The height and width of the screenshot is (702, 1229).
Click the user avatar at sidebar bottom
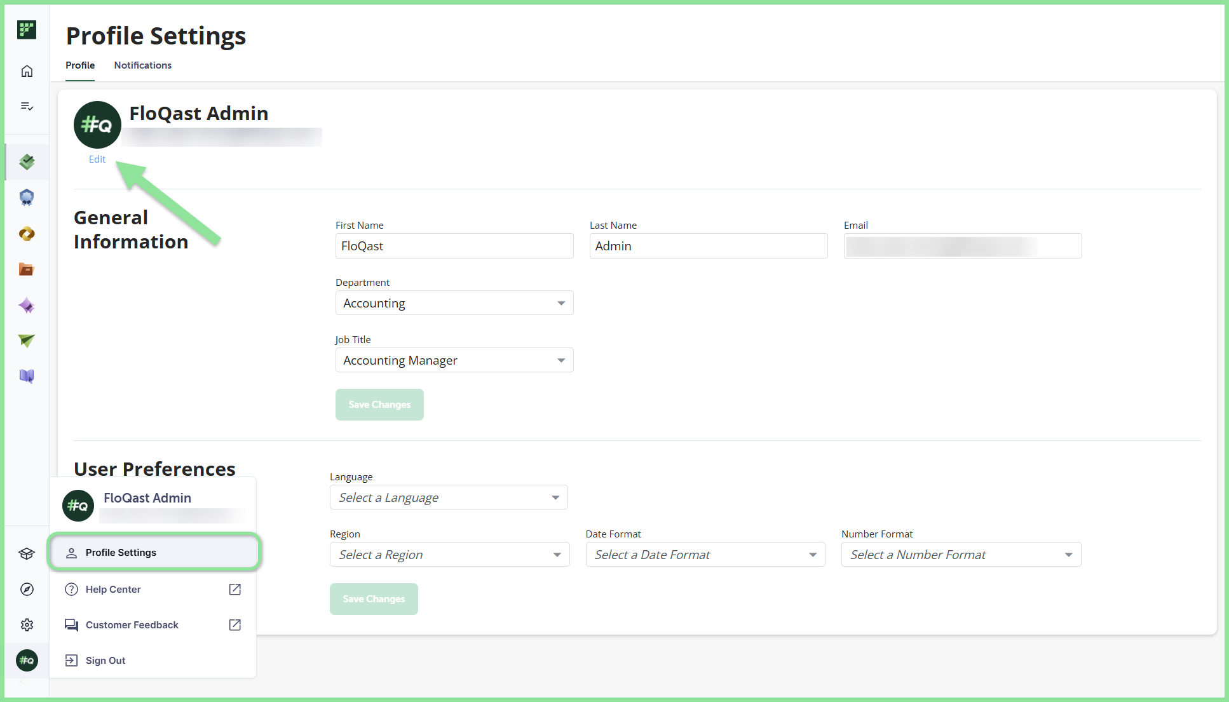(x=27, y=661)
